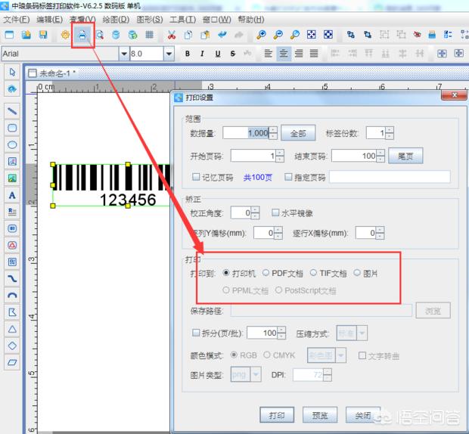Select the rounded rectangle tool

pos(12,128)
